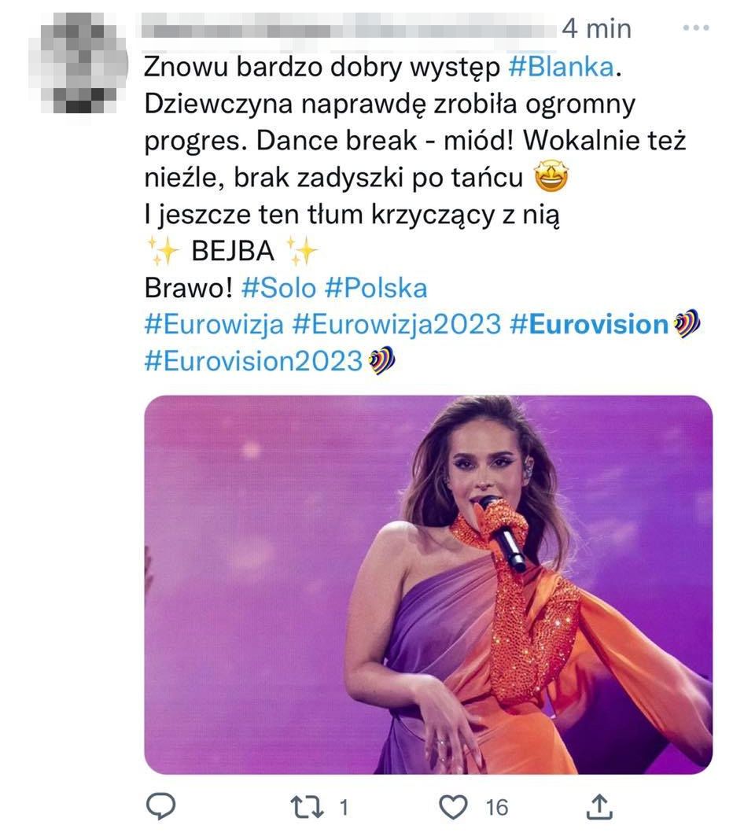Screen dimensions: 744x840
Task: Reply to the tweet about Blanka
Action: click(161, 806)
